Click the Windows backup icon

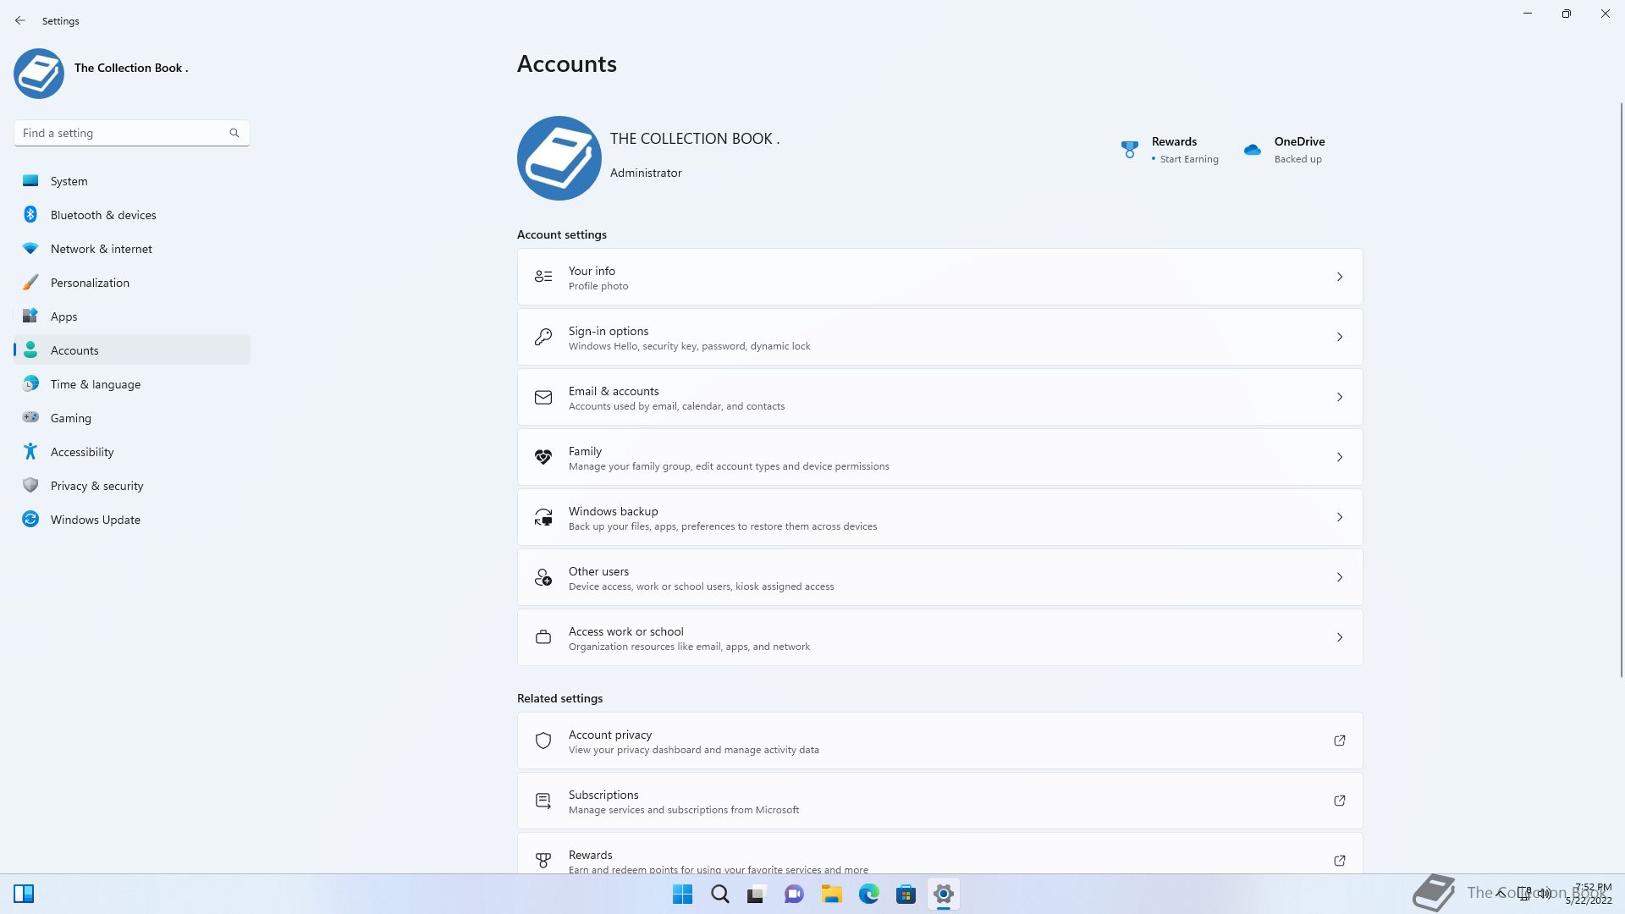(x=543, y=517)
